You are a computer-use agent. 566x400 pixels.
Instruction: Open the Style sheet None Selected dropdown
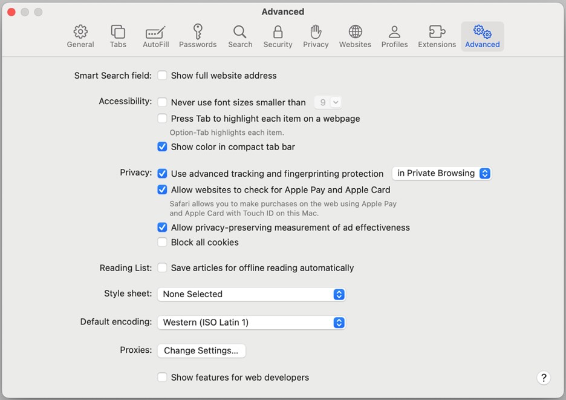click(251, 294)
